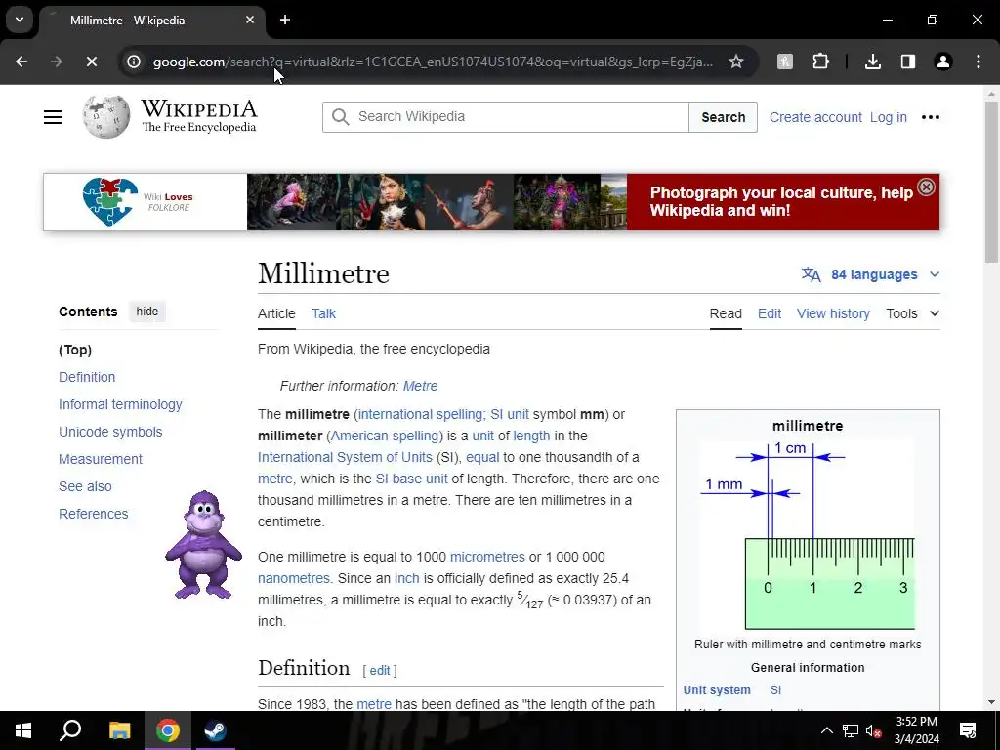The width and height of the screenshot is (1000, 750).
Task: Open the network tray icon
Action: pyautogui.click(x=851, y=730)
